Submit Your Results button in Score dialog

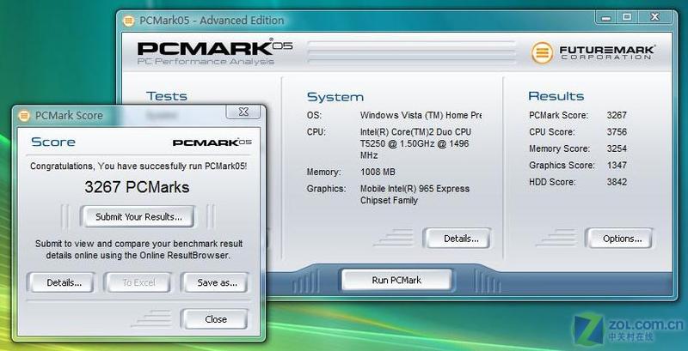tap(138, 216)
